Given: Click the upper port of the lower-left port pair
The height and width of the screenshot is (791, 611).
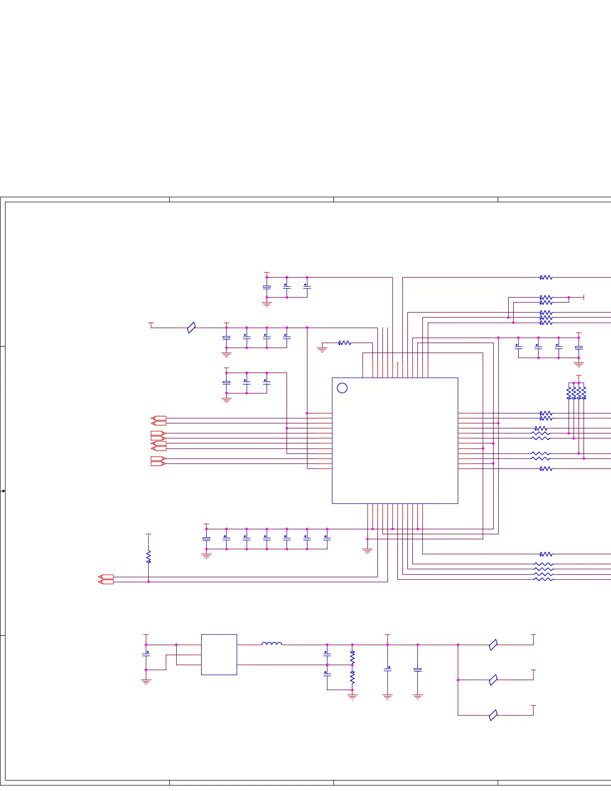Looking at the screenshot, I should [106, 577].
